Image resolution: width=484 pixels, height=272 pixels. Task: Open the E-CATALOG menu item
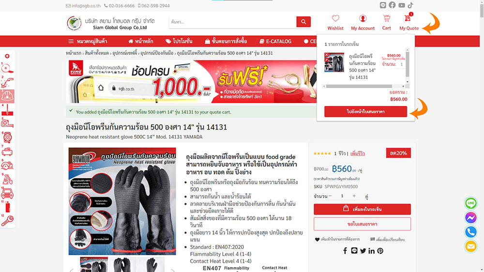(275, 41)
